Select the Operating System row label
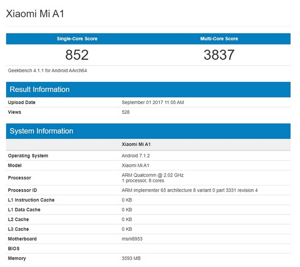 pyautogui.click(x=28, y=156)
